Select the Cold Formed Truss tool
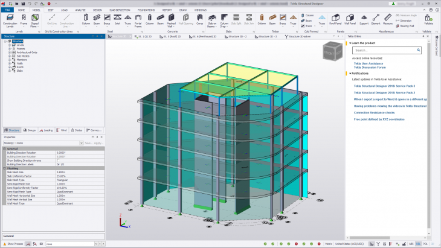The height and width of the screenshot is (248, 441). pyautogui.click(x=322, y=20)
